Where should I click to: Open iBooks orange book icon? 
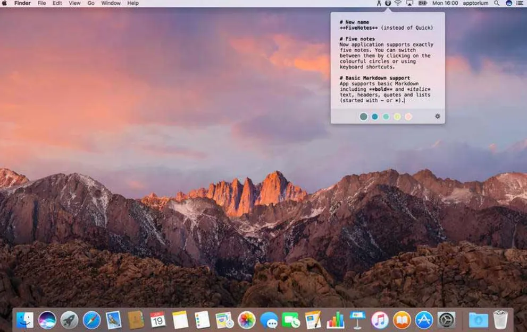pyautogui.click(x=402, y=320)
